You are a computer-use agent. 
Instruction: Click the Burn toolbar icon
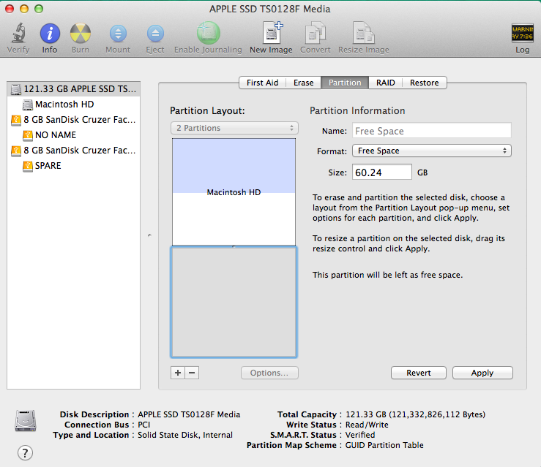pos(80,34)
